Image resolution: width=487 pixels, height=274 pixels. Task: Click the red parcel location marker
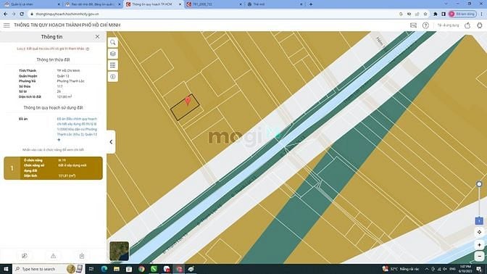point(188,101)
